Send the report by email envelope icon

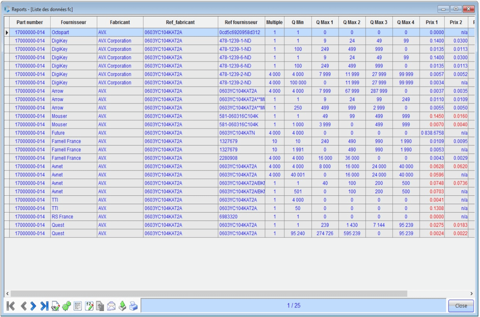tap(111, 306)
